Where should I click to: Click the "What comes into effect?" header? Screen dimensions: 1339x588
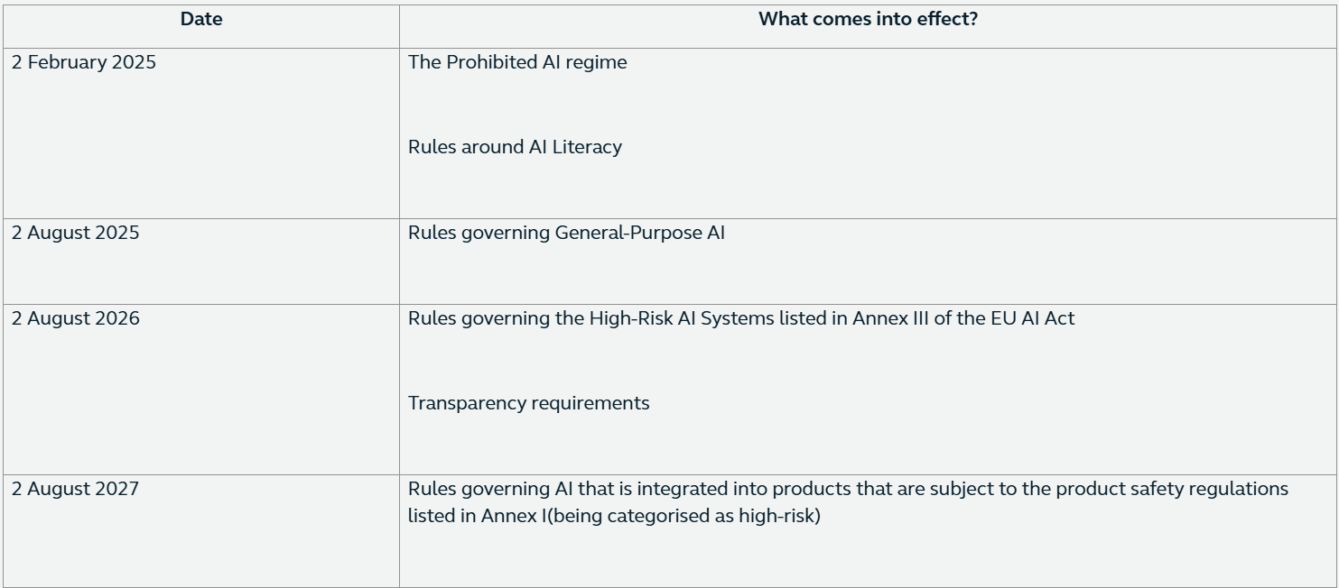868,19
